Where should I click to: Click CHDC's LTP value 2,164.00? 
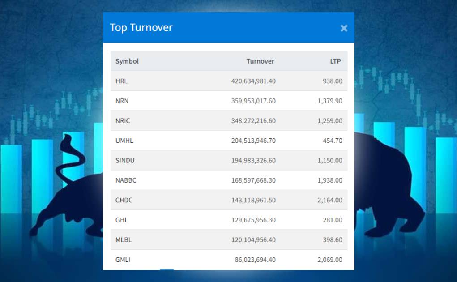click(x=330, y=200)
